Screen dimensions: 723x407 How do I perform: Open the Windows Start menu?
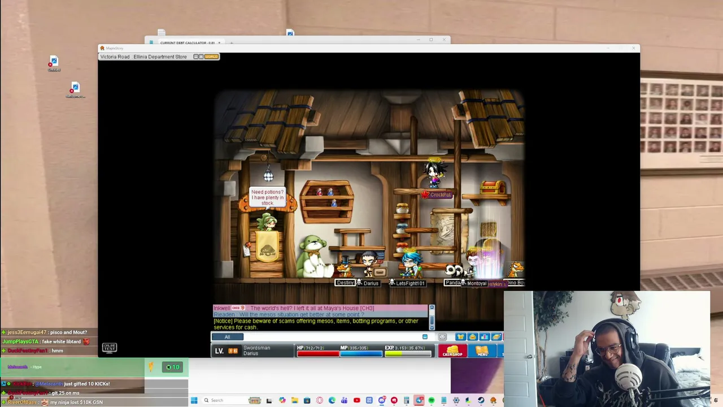(x=194, y=401)
